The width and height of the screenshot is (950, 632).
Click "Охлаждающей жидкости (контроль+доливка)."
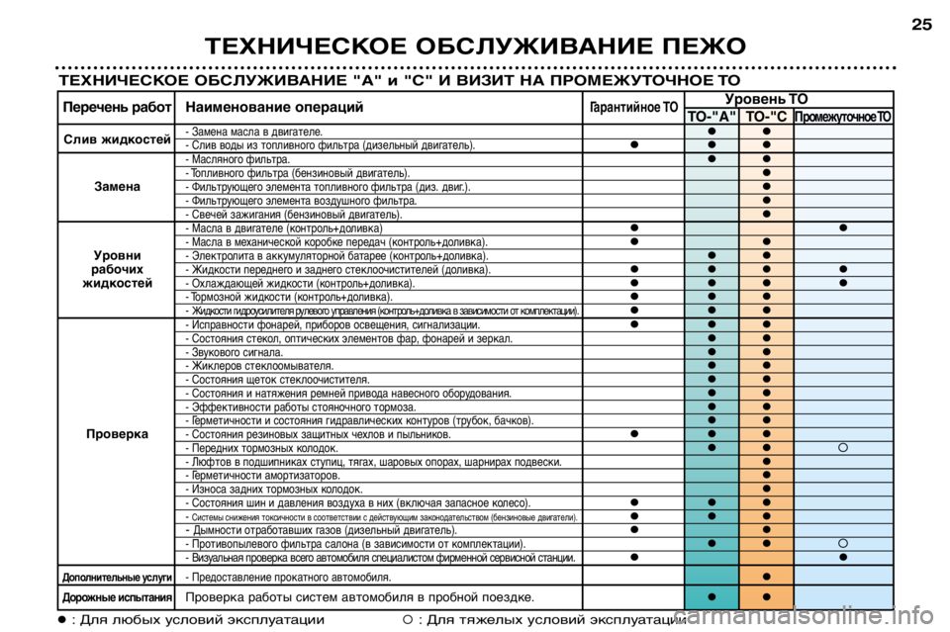coord(301,284)
